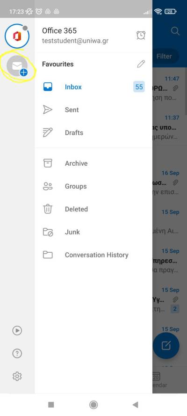Open the Sent folder
The height and width of the screenshot is (416, 187).
(93, 110)
